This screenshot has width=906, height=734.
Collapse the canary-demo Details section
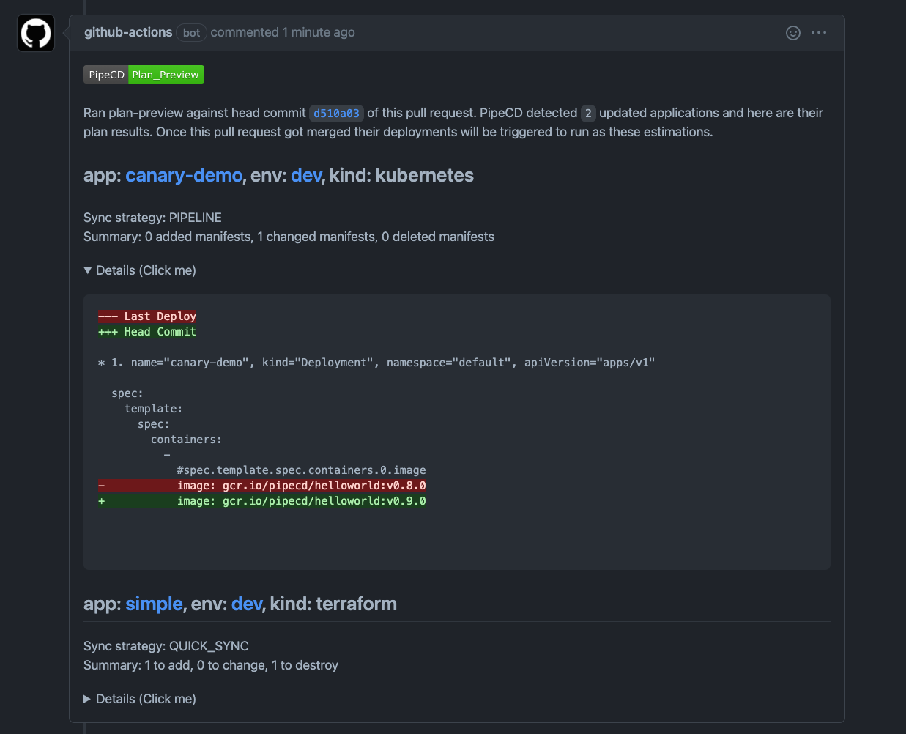tap(140, 270)
